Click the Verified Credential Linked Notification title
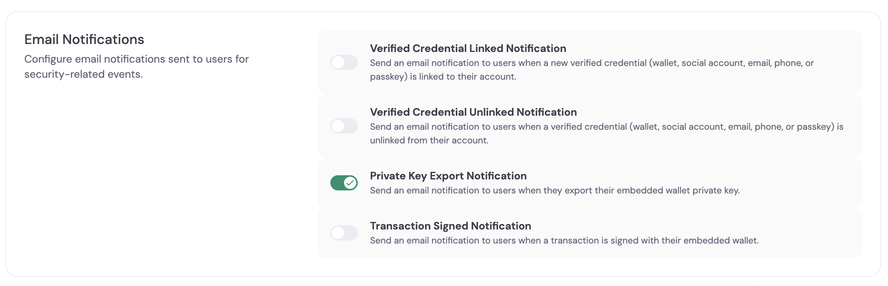The width and height of the screenshot is (888, 286). coord(468,49)
